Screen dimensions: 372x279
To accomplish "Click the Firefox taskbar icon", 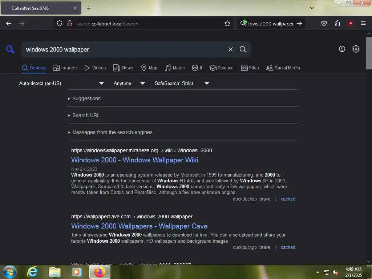I will [100, 272].
